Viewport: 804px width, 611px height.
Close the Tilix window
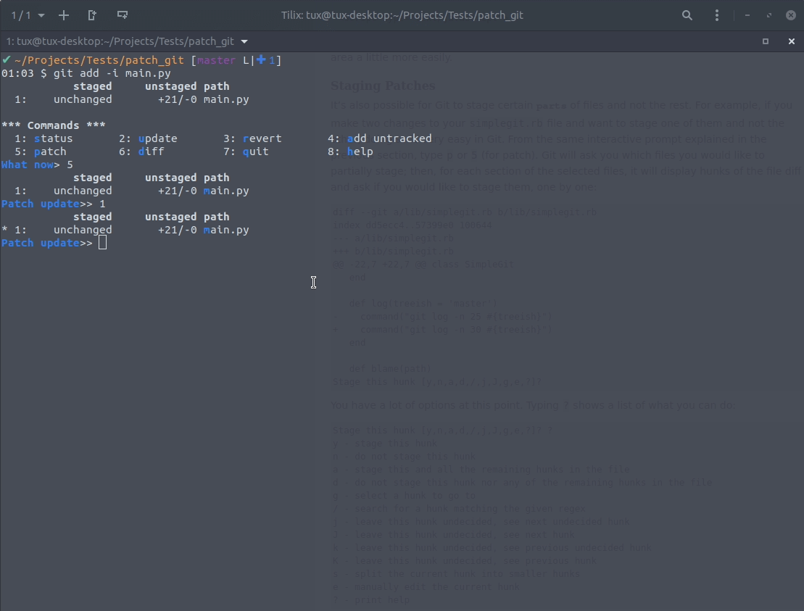pyautogui.click(x=791, y=15)
